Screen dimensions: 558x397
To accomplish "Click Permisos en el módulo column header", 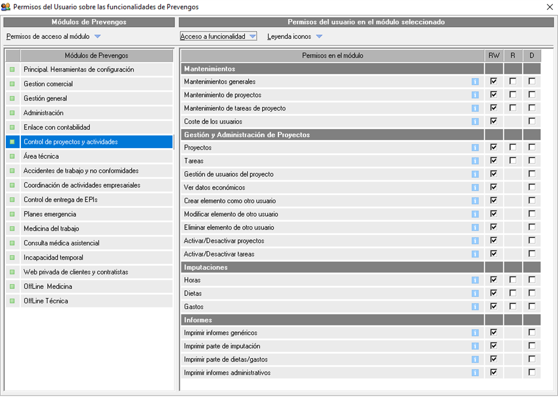I will 332,56.
